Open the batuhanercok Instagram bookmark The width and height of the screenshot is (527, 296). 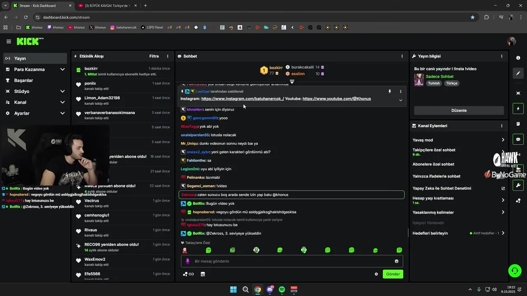tap(124, 28)
